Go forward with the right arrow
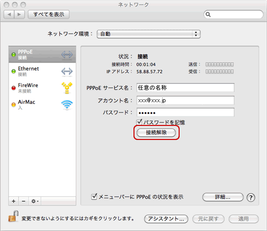This screenshot has height=231, width=267. pos(19,15)
